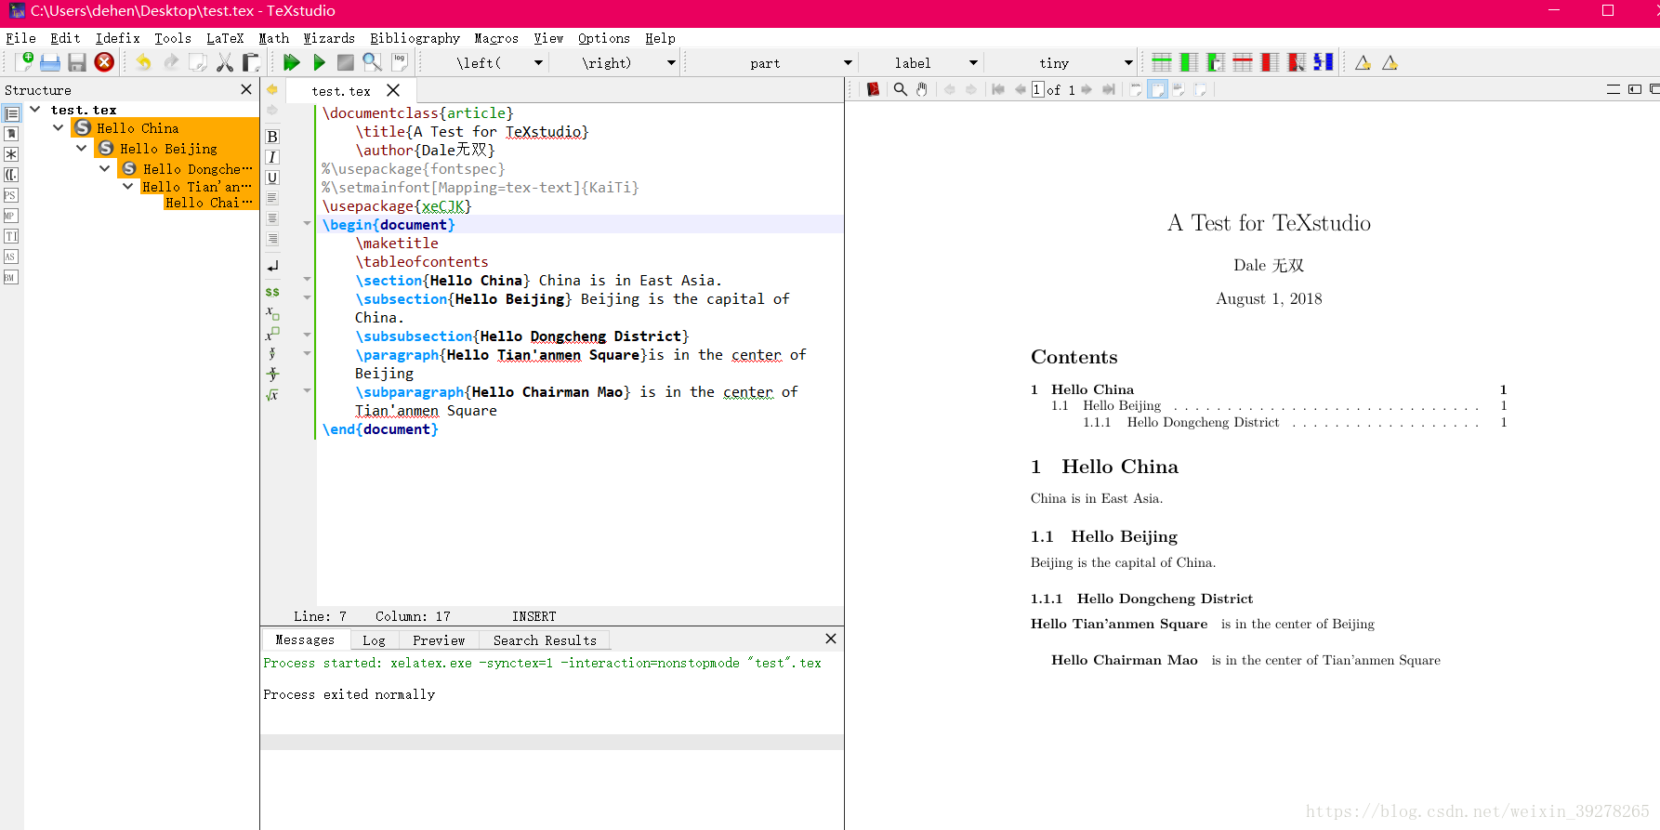Stop compilation with the gray square icon
The width and height of the screenshot is (1660, 830).
345,62
